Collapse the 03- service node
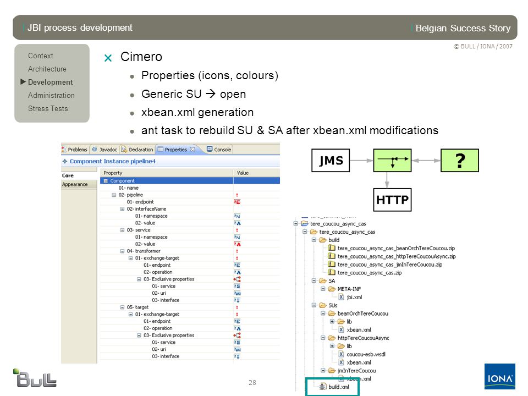528x396 pixels. 122,230
